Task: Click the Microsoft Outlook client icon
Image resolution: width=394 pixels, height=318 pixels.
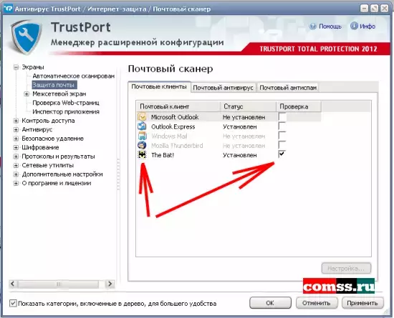Action: 142,116
